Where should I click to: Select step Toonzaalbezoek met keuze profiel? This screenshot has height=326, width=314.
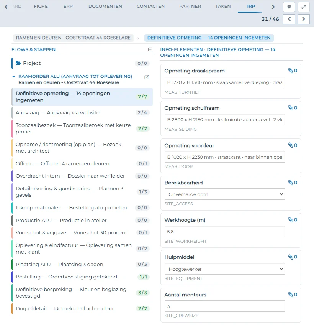(x=82, y=128)
